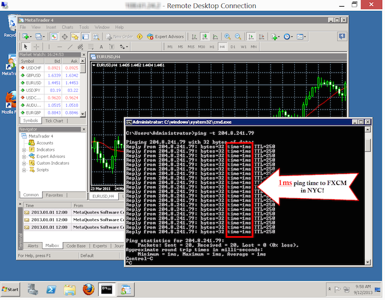
Task: Close the Market Watch panel
Action: click(84, 54)
